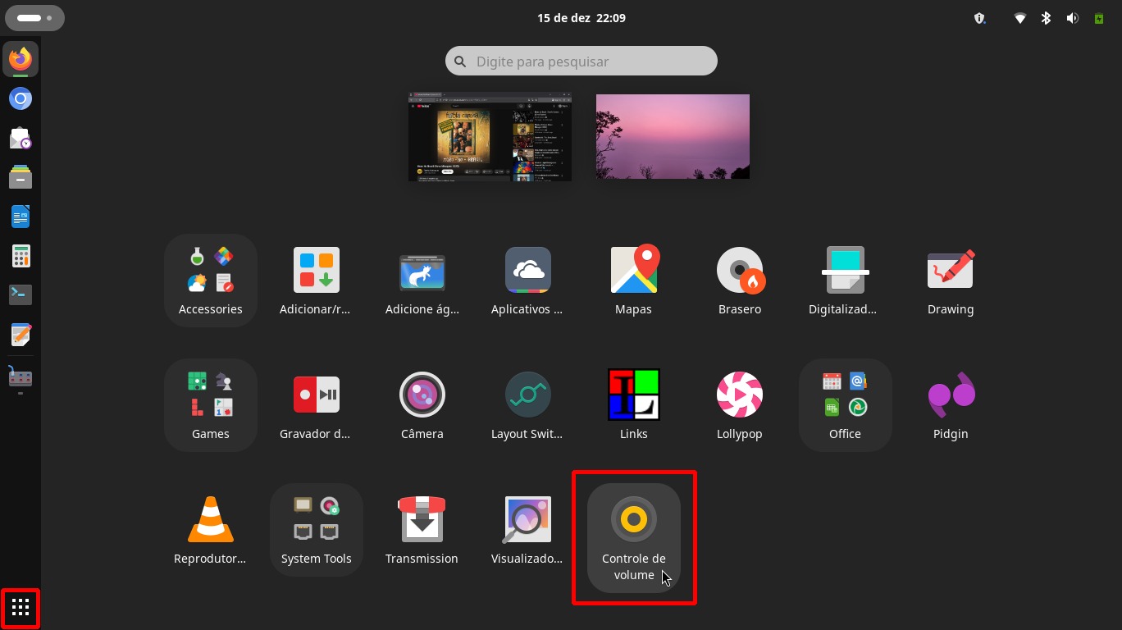Launch the Lollypop music player
The height and width of the screenshot is (630, 1122).
point(739,396)
